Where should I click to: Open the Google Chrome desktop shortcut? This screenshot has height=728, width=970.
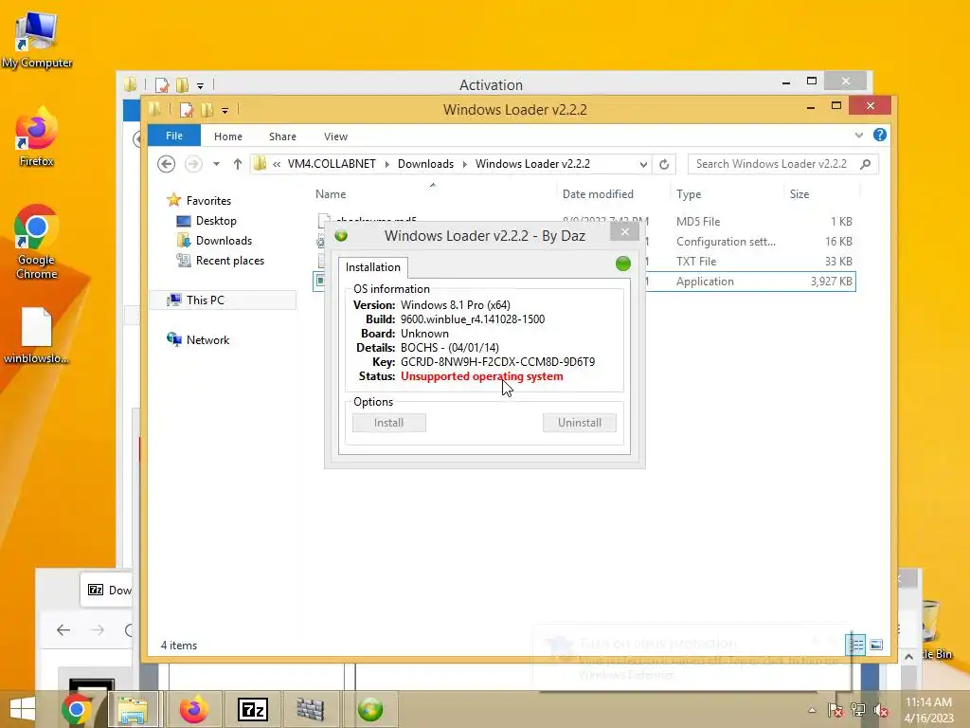(x=37, y=242)
